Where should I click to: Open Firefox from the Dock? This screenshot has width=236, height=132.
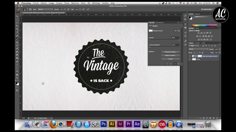tap(53, 124)
